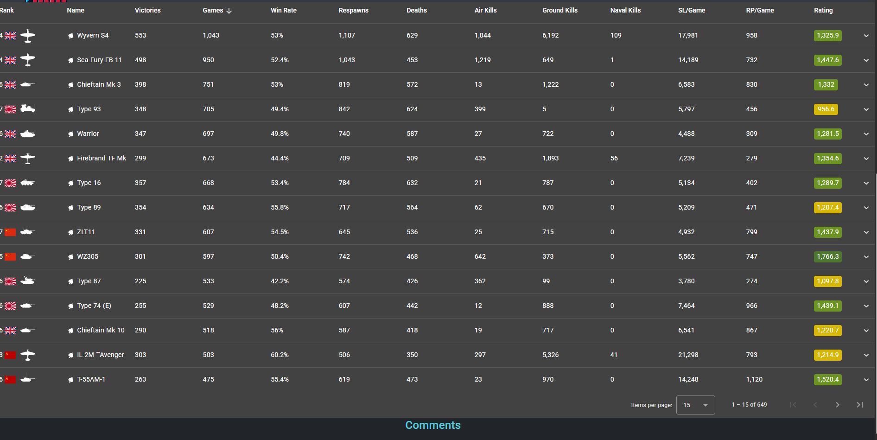Sort table by Ground Kills column
The width and height of the screenshot is (877, 440).
(x=560, y=10)
